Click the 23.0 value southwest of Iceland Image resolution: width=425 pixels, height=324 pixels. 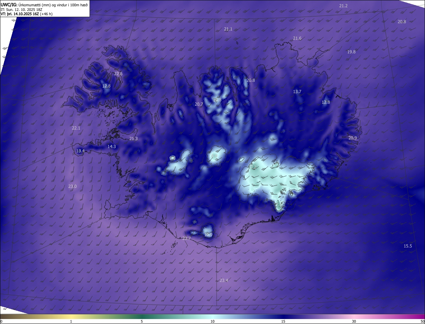(72, 187)
